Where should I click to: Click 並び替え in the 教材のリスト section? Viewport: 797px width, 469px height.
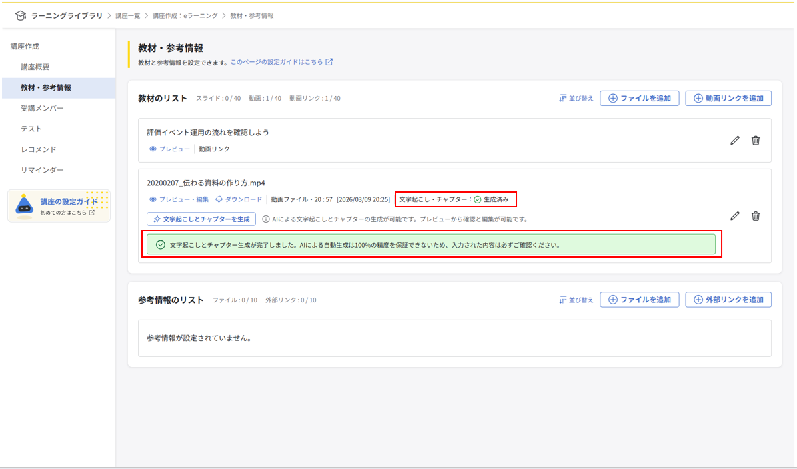coord(576,99)
